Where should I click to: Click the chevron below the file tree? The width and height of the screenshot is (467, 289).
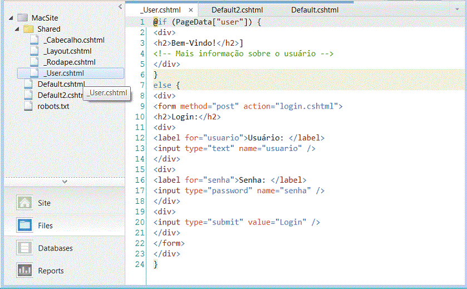65,181
